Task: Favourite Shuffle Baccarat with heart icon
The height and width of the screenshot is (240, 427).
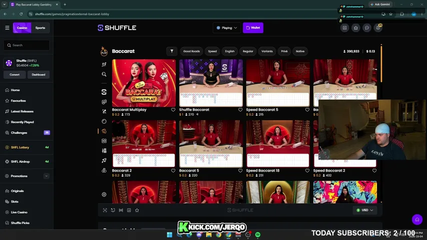Action: click(240, 109)
